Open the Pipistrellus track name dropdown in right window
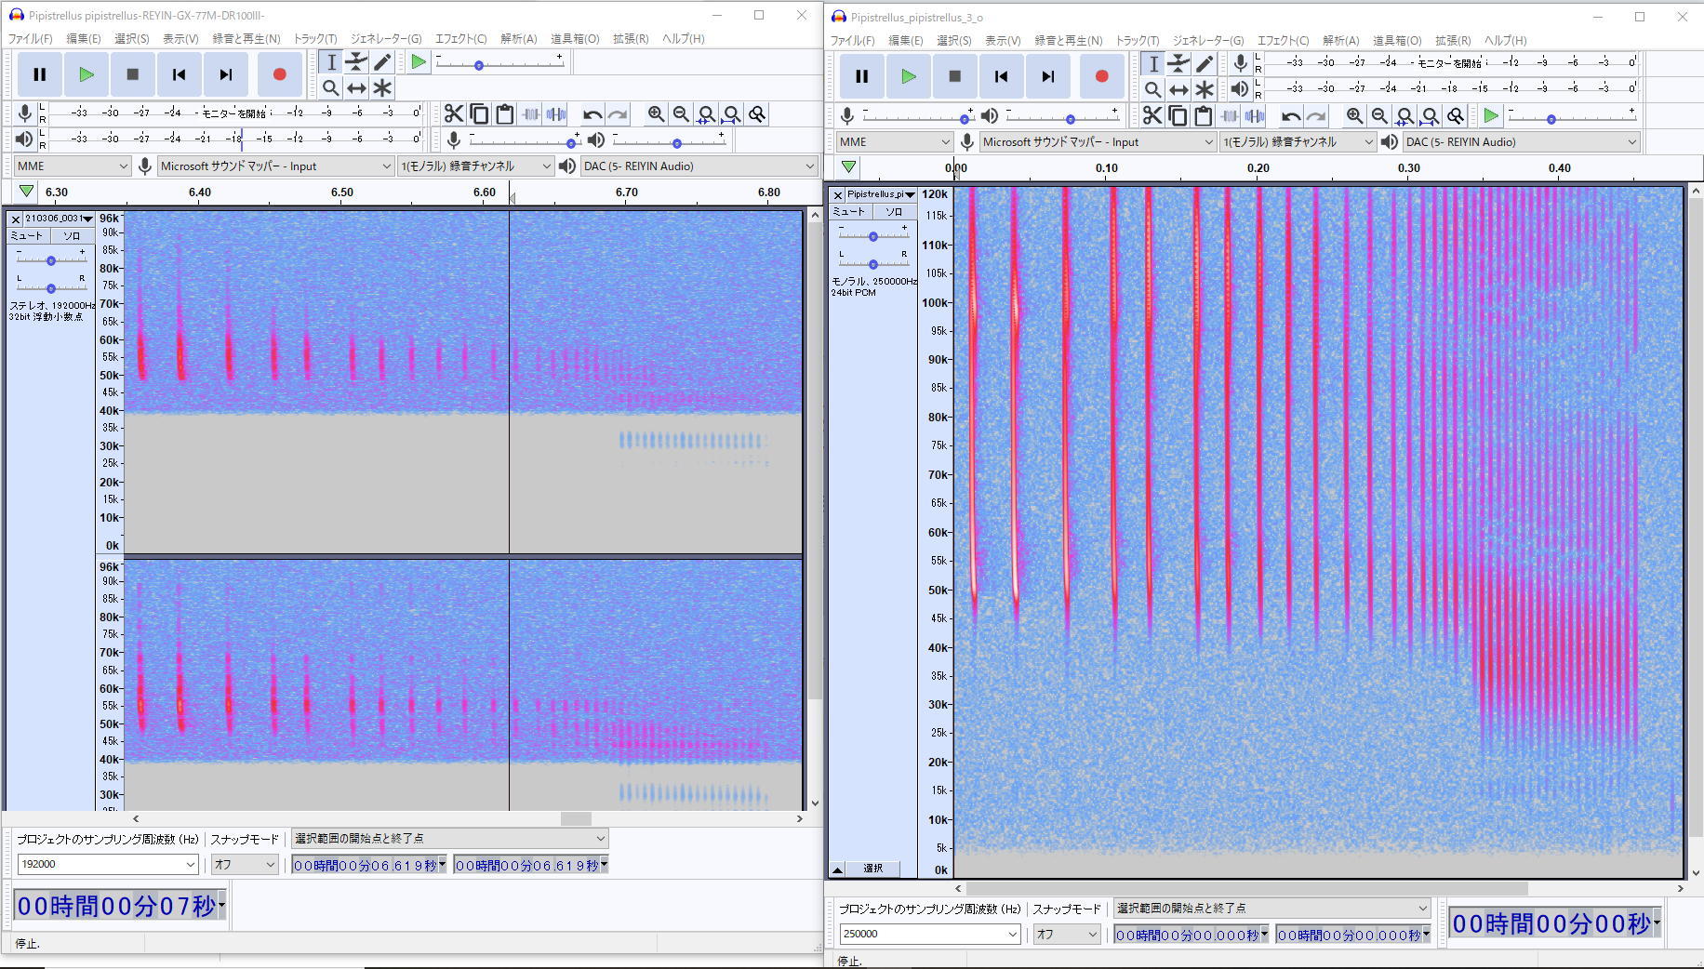The height and width of the screenshot is (969, 1704). tap(881, 194)
